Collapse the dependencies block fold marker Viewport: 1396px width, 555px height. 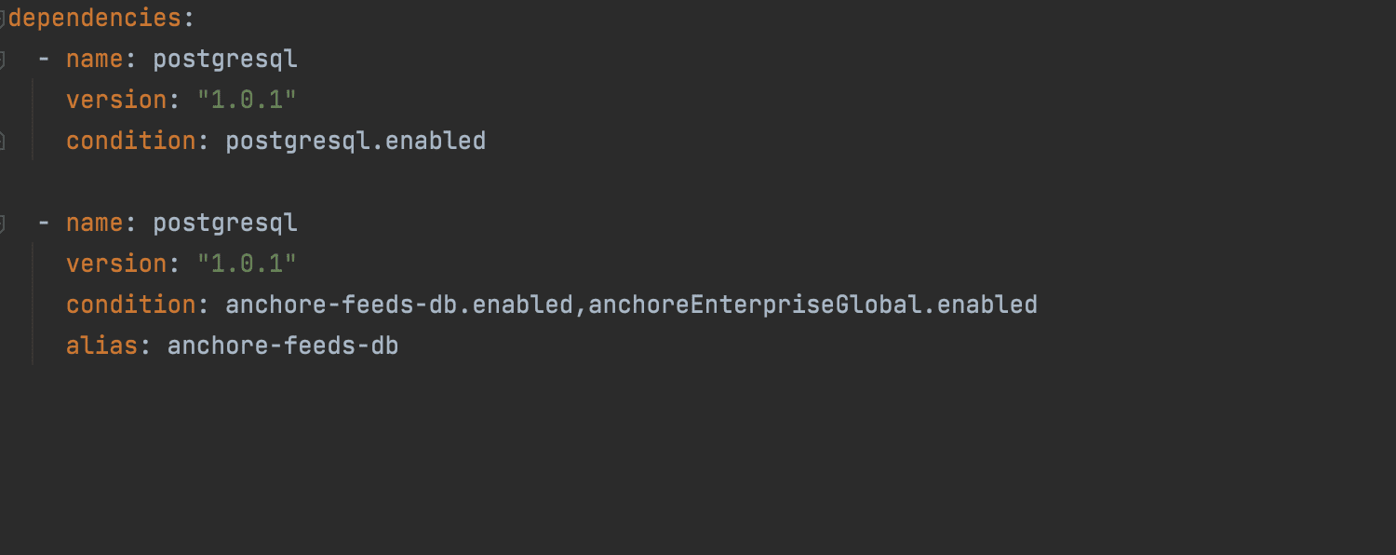3,18
